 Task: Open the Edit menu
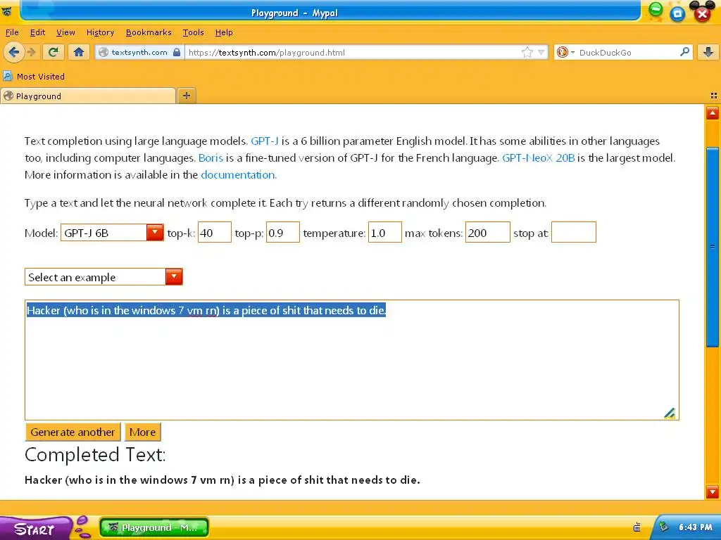tap(37, 32)
